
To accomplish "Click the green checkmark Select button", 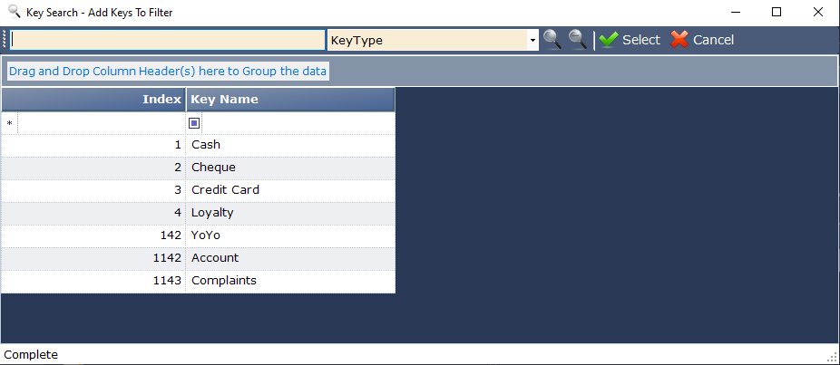I will 630,40.
